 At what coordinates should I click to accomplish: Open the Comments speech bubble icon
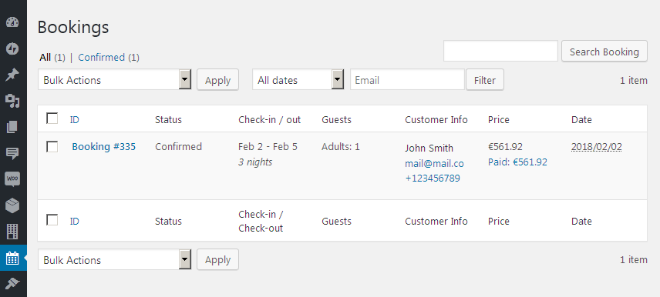click(12, 153)
